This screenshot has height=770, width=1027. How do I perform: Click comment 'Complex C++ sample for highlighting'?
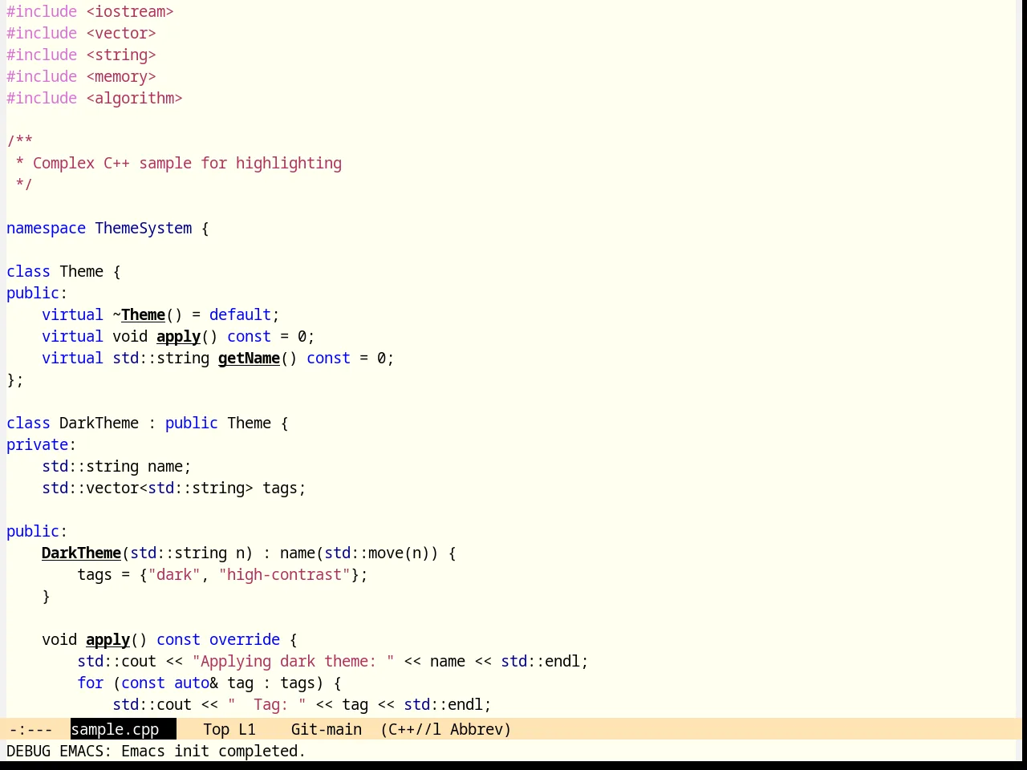pyautogui.click(x=187, y=163)
